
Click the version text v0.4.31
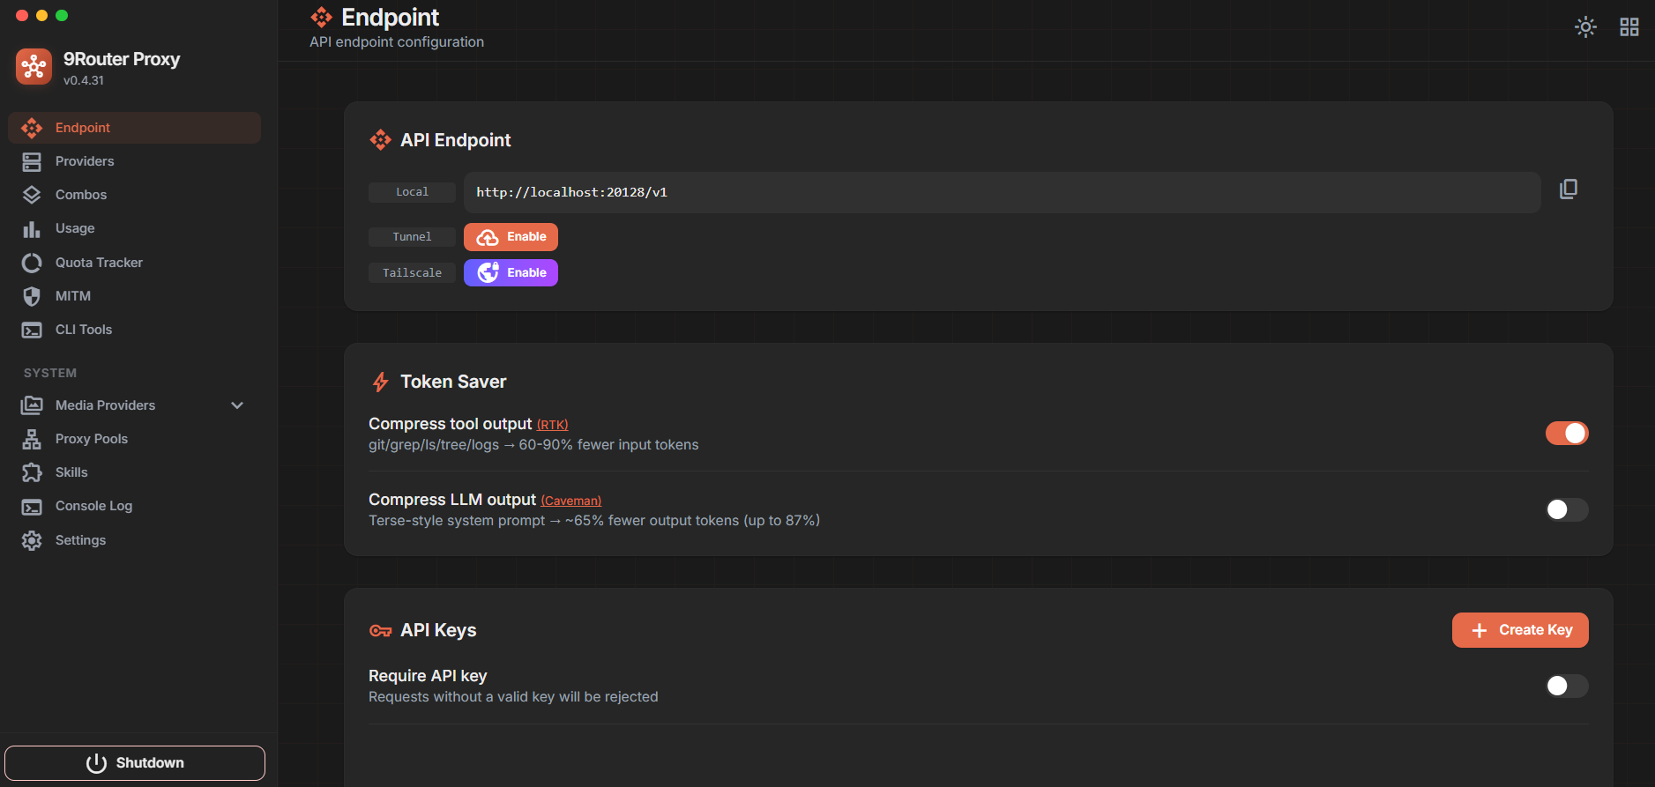[x=84, y=80]
